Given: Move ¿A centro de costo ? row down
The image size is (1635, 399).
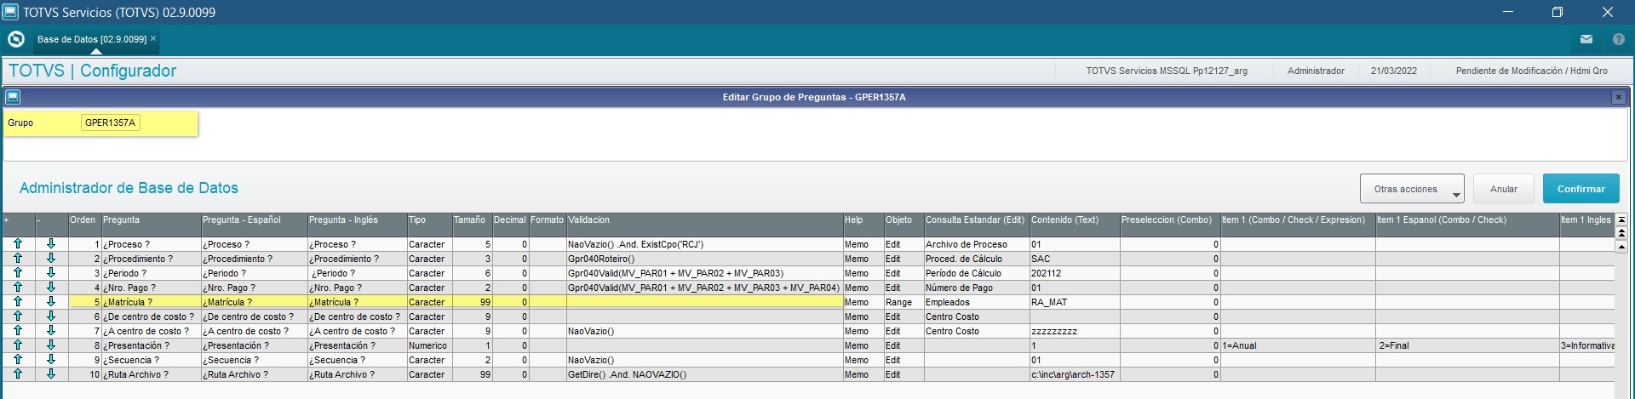Looking at the screenshot, I should [51, 331].
